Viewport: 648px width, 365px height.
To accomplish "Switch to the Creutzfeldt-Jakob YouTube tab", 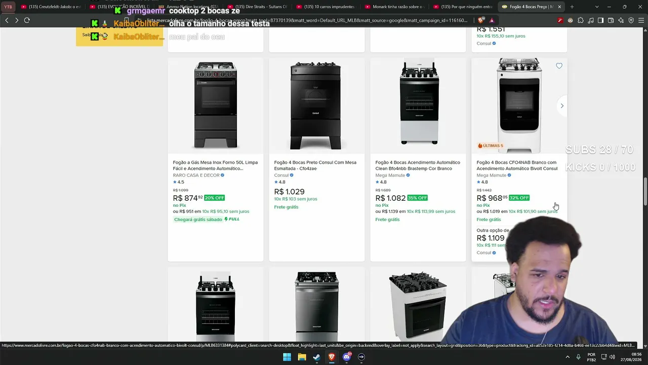I will tap(51, 7).
